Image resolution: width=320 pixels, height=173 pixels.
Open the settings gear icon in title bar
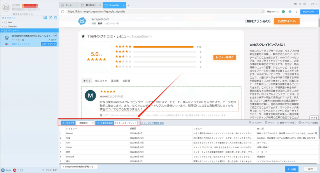coord(304,4)
